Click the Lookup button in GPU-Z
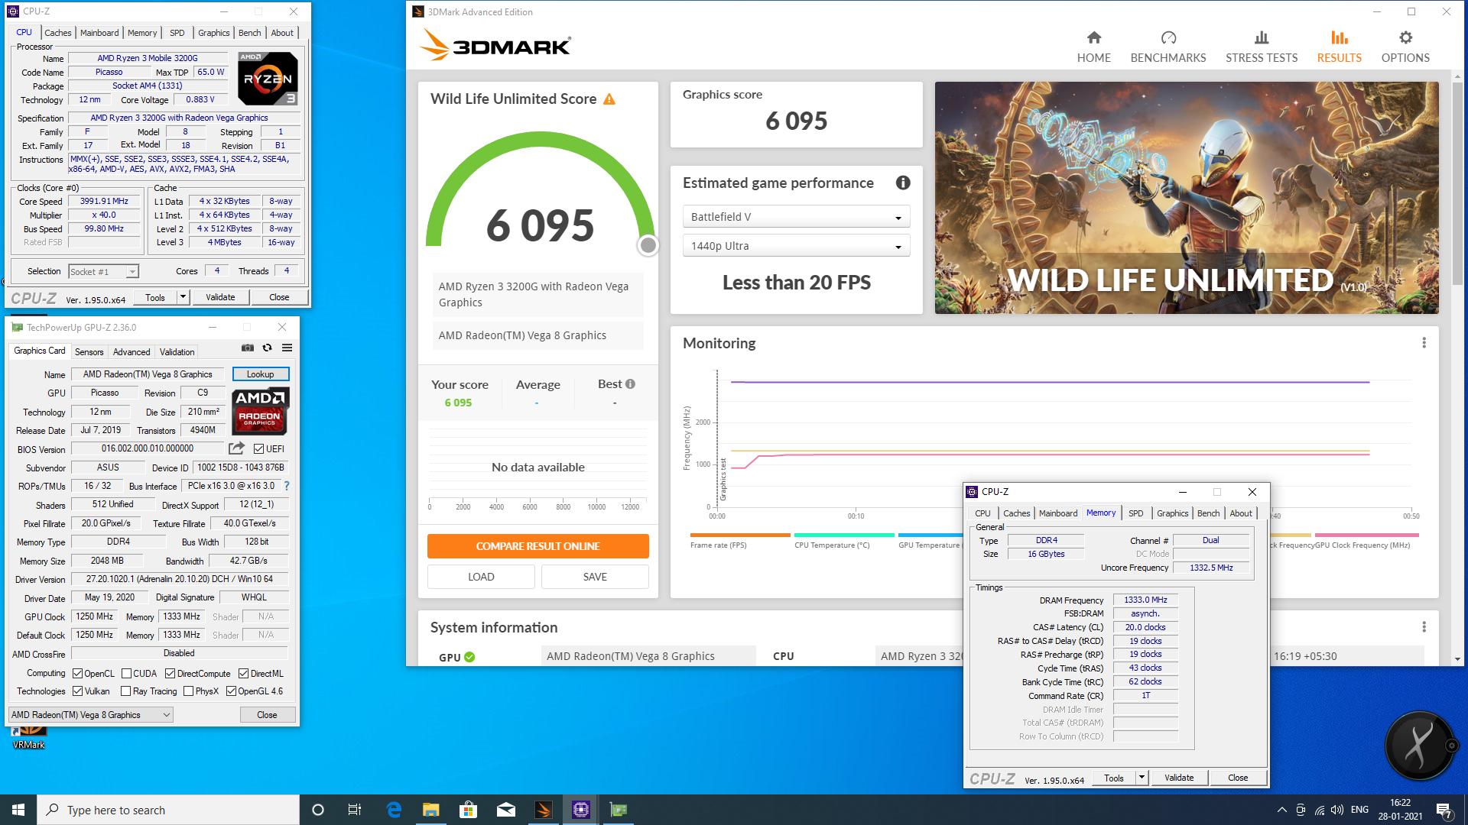 [x=260, y=374]
